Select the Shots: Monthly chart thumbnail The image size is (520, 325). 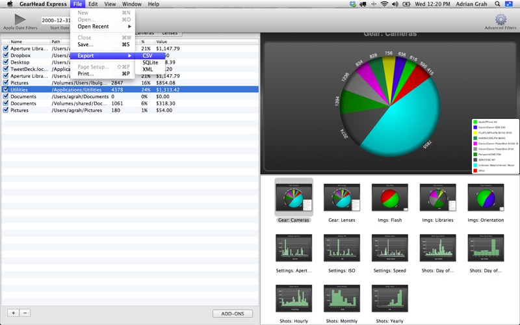point(342,298)
